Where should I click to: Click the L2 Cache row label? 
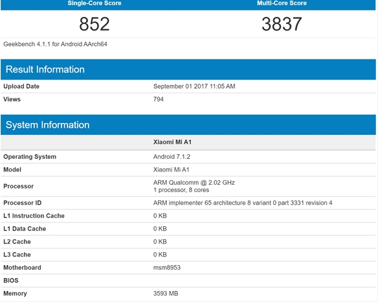[17, 242]
